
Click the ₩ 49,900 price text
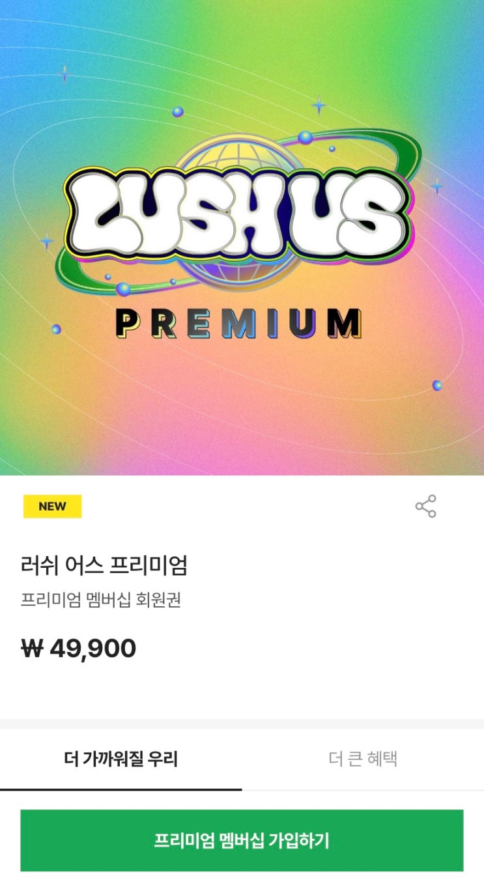pos(79,649)
